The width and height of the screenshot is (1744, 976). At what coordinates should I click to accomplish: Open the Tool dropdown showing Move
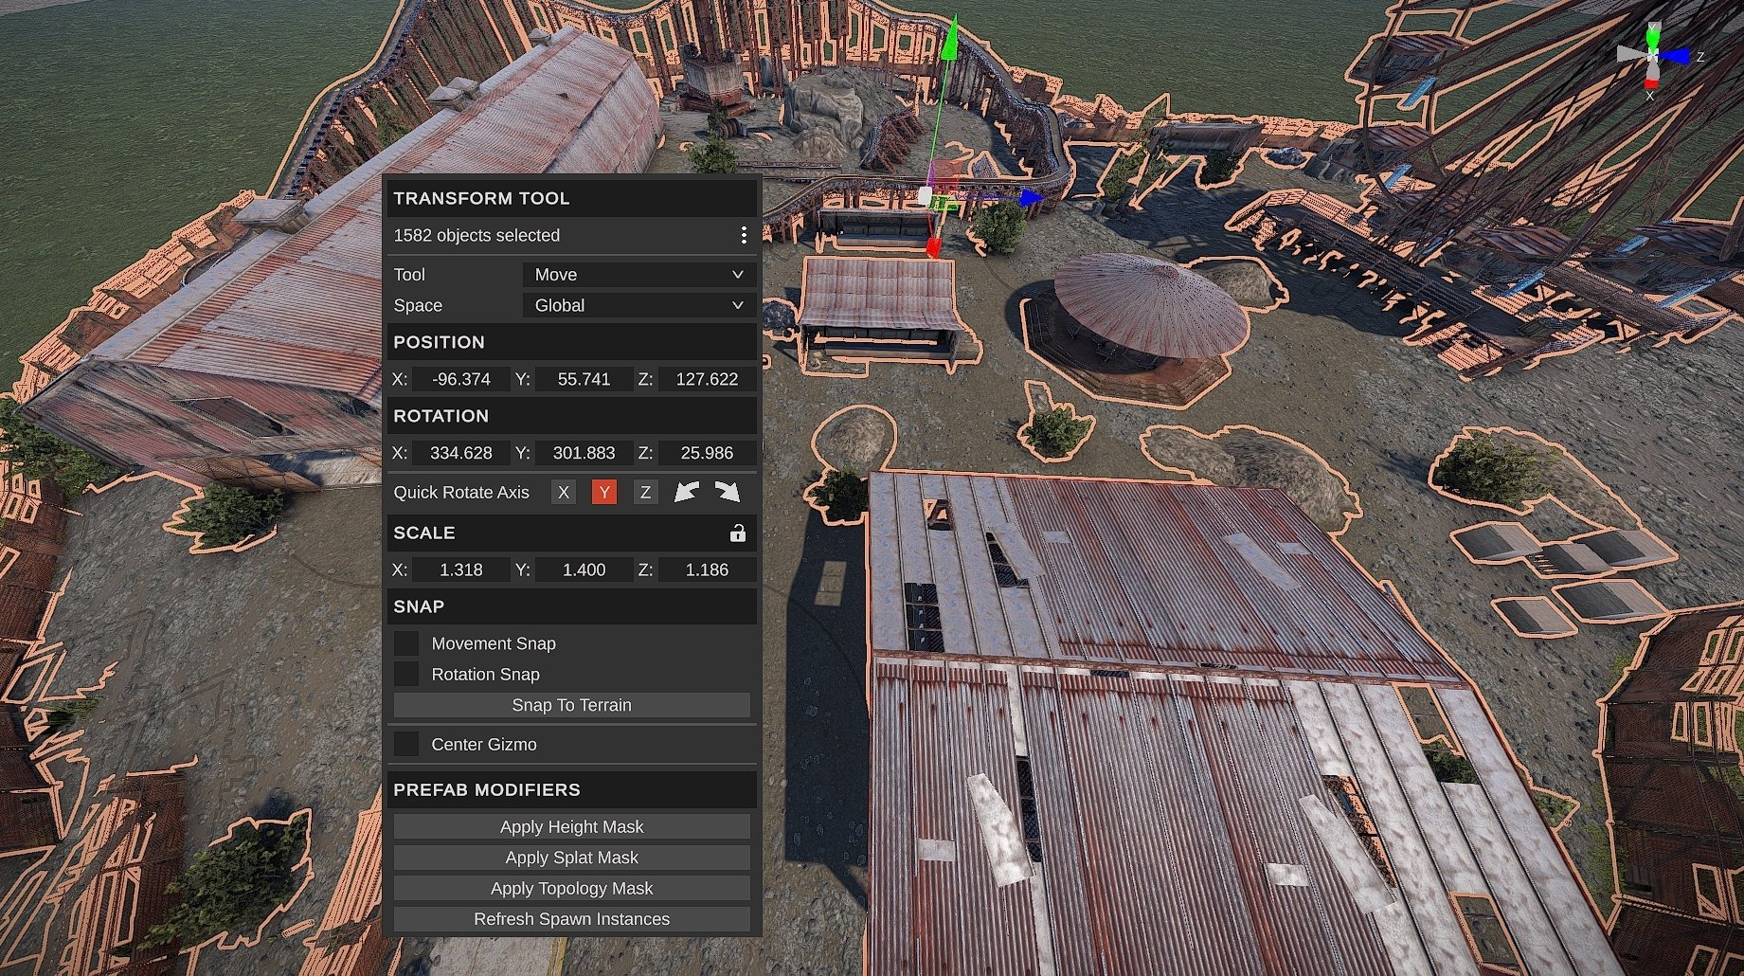point(638,275)
